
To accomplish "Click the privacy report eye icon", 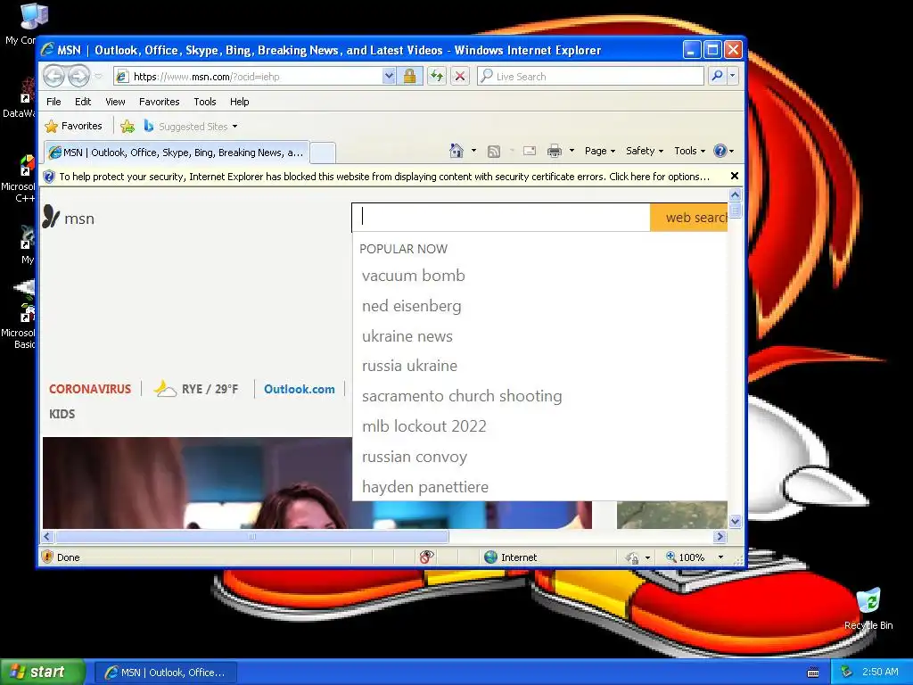I will tap(426, 557).
